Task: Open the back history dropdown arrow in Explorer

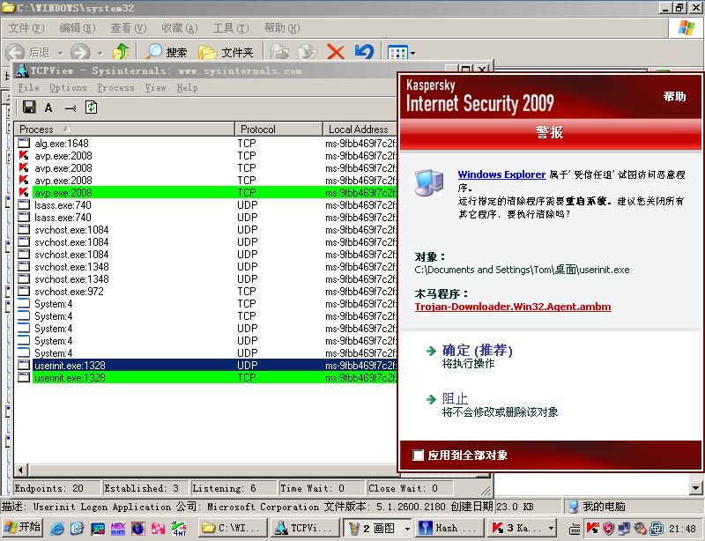Action: pos(60,53)
